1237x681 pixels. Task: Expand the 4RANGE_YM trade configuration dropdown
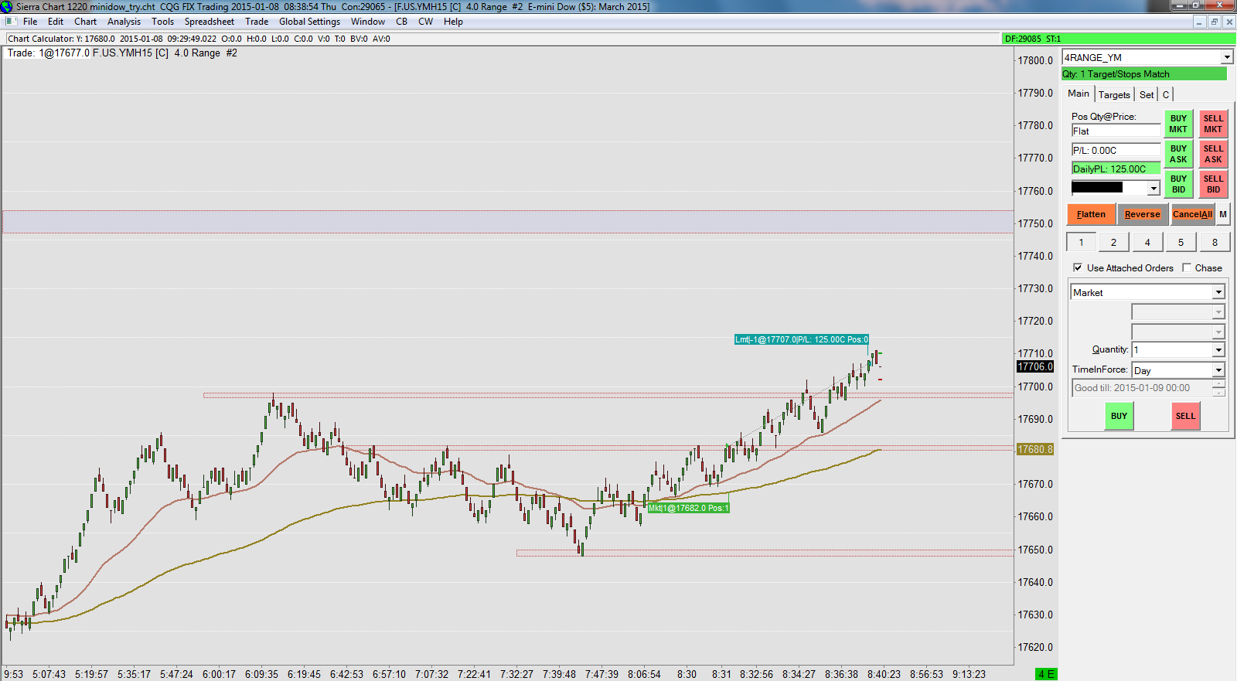(x=1226, y=57)
